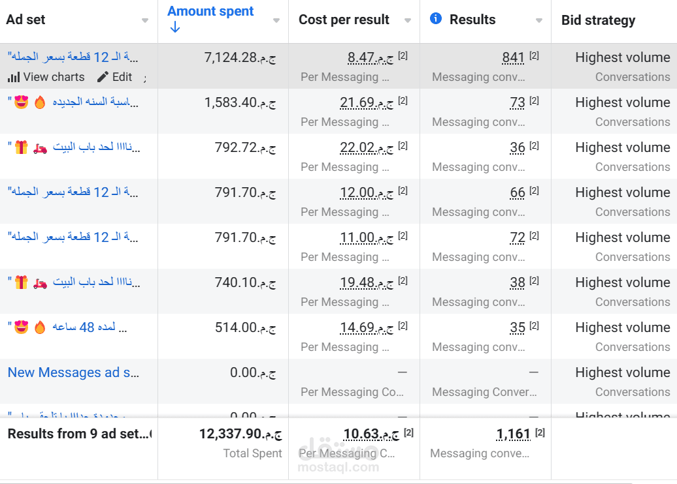
Task: Open the Amount spent column dropdown arrow
Action: [x=276, y=21]
